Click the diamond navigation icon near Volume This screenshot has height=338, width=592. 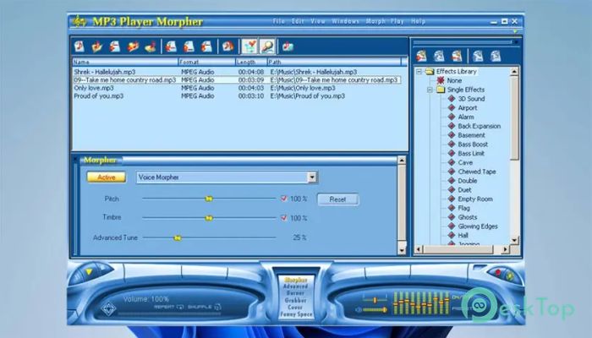[x=108, y=308]
